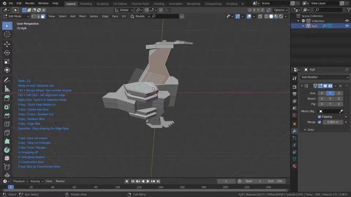Choose the Knife tool
Screen dimensions: 351x197
coord(7,132)
